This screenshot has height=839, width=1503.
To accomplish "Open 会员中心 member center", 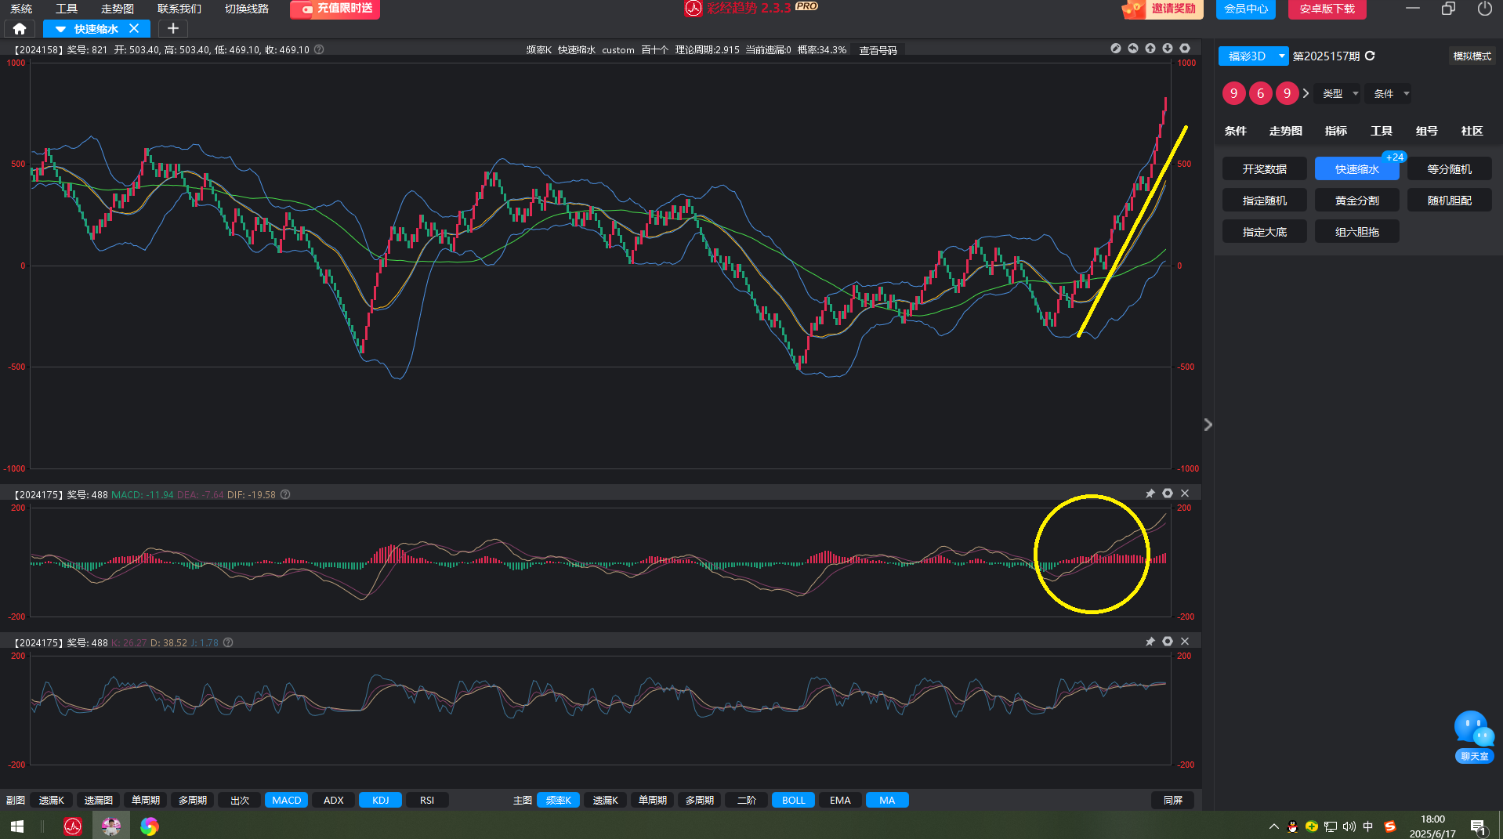I will (1246, 9).
